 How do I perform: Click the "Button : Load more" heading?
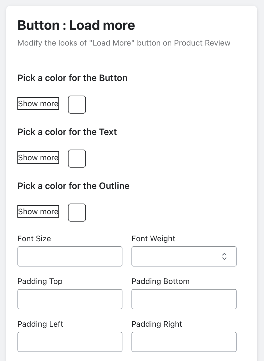tap(76, 25)
